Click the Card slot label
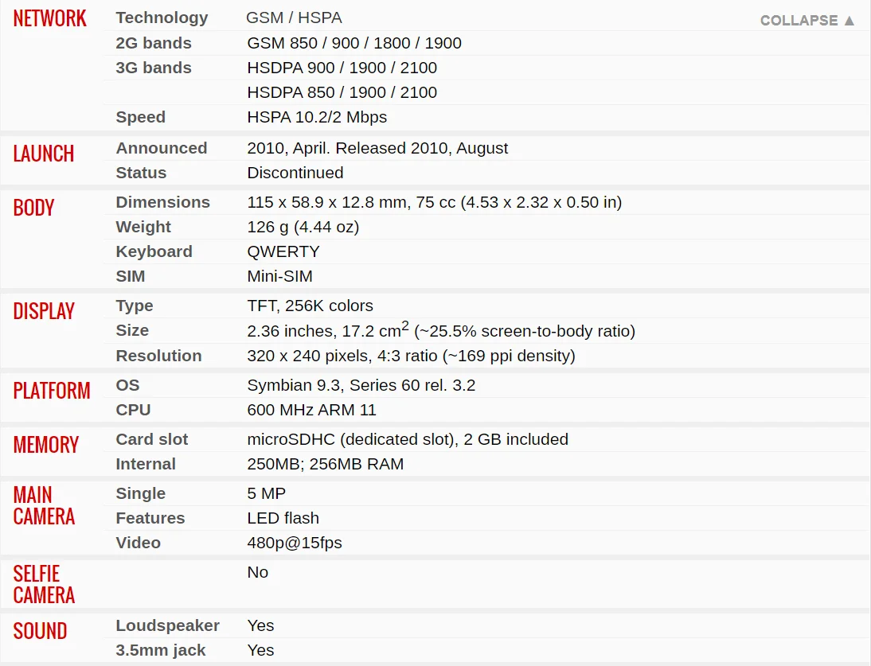Viewport: 871px width, 666px height. (151, 439)
